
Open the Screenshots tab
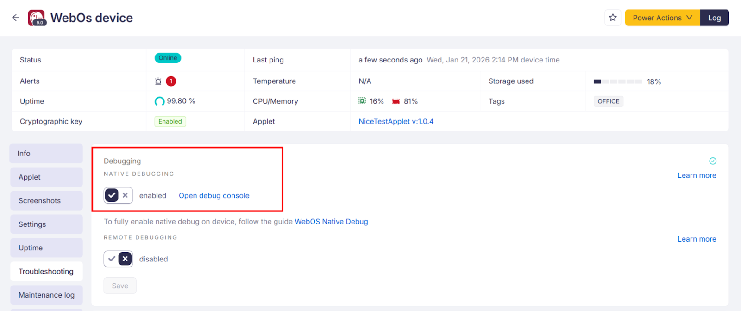(x=46, y=200)
